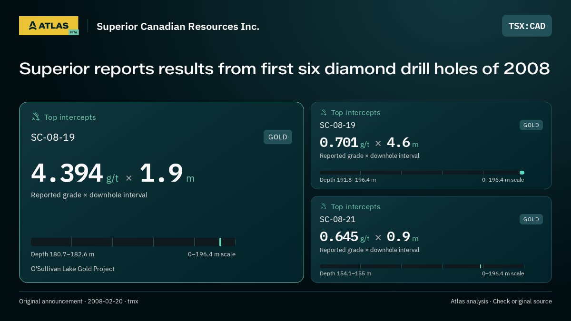The height and width of the screenshot is (321, 571).
Task: Click the pickaxe icon in the large SC-08-19 card
Action: [x=36, y=117]
